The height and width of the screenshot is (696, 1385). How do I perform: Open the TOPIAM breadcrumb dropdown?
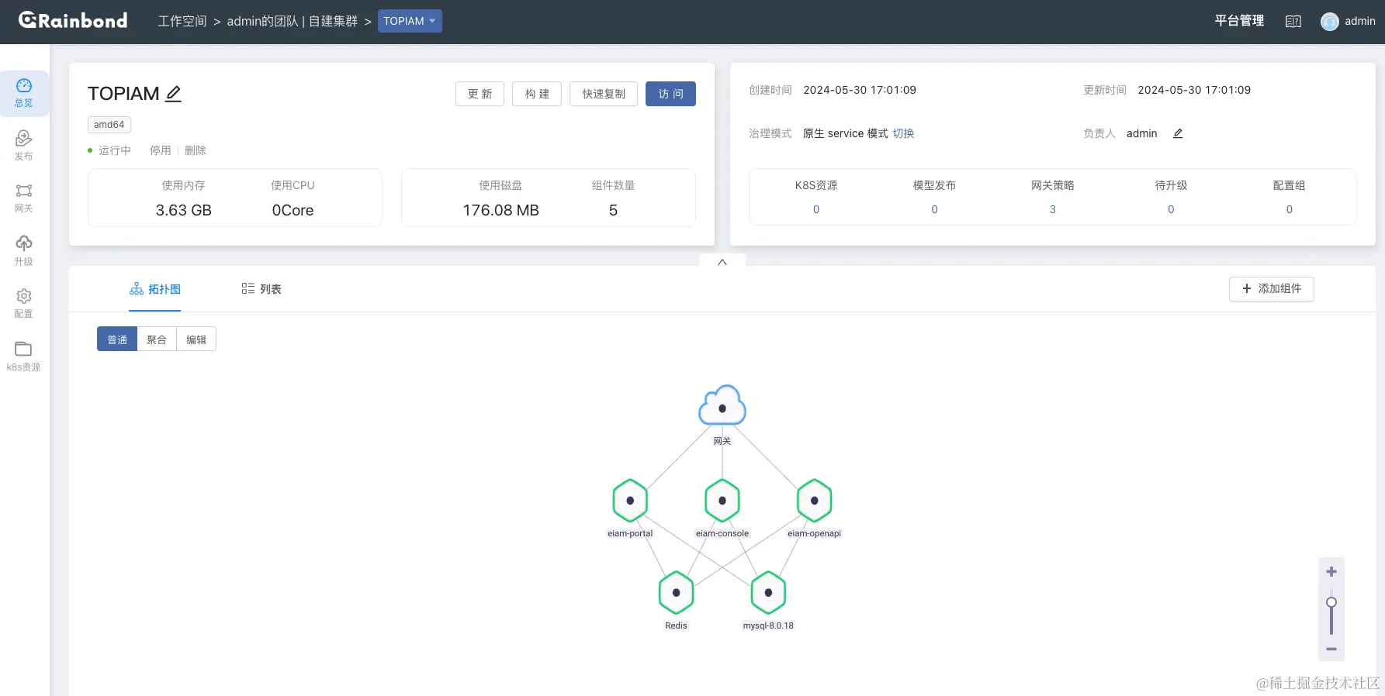pos(410,21)
